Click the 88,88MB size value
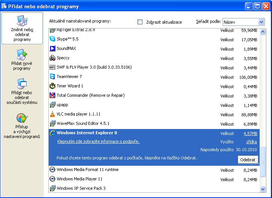This screenshot has height=198, width=272. coord(249,115)
